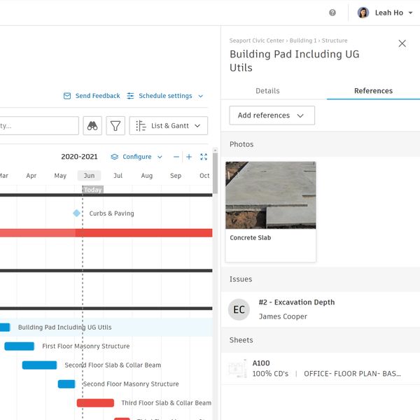The image size is (420, 420).
Task: Expand the Add references dropdown
Action: pos(272,115)
